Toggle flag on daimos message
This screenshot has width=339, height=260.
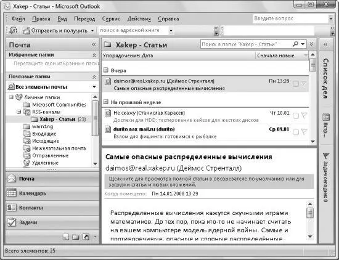(304, 84)
